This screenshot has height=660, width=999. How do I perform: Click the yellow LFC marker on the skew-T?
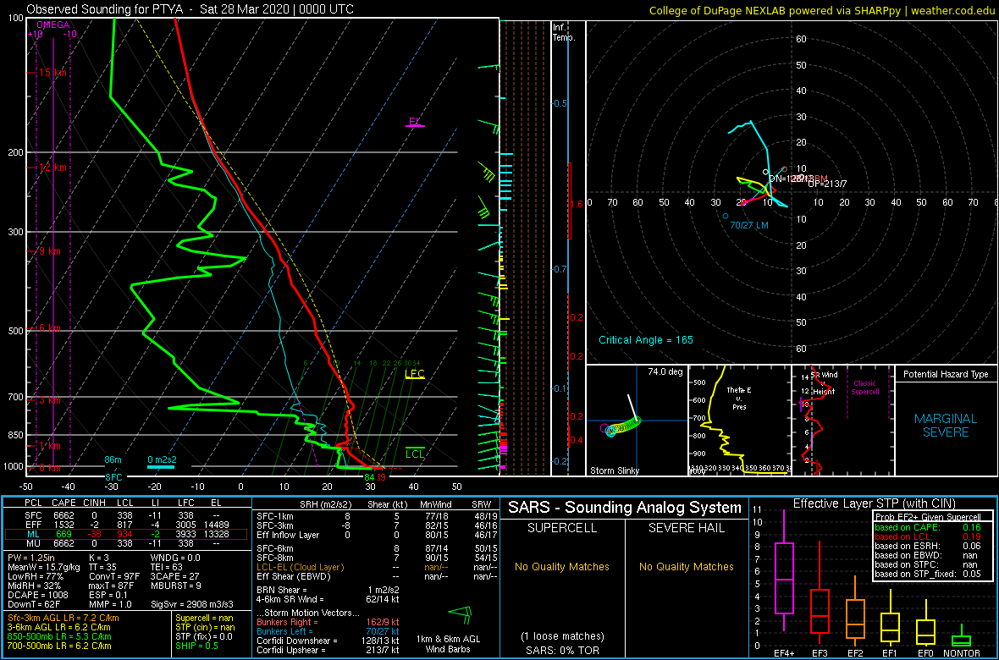(415, 374)
